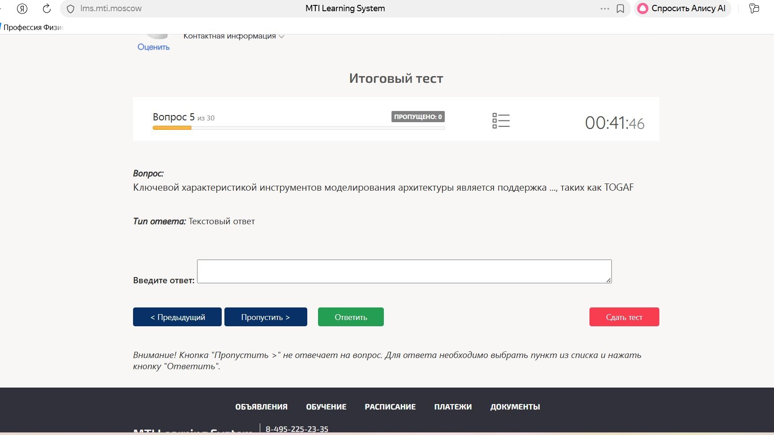Image resolution: width=774 pixels, height=435 pixels.
Task: Click the site protection shield icon
Action: coord(70,9)
